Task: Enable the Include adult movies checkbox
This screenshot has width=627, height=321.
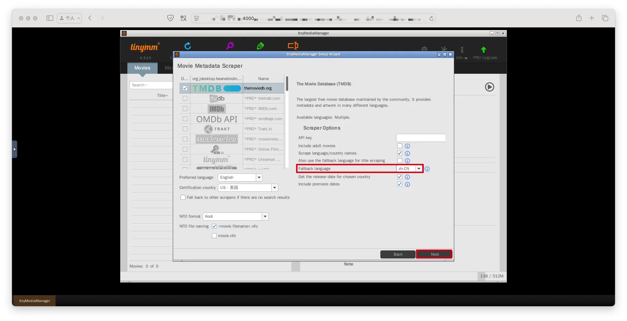Action: pos(399,146)
